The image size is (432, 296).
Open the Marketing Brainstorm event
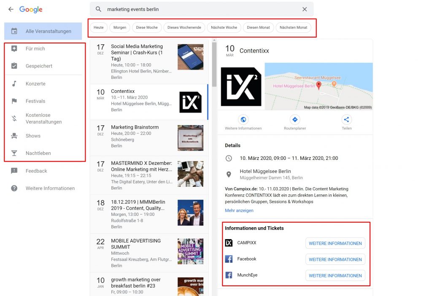point(149,138)
